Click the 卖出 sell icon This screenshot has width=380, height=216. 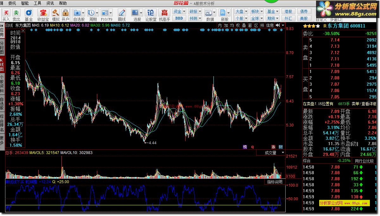16,13
